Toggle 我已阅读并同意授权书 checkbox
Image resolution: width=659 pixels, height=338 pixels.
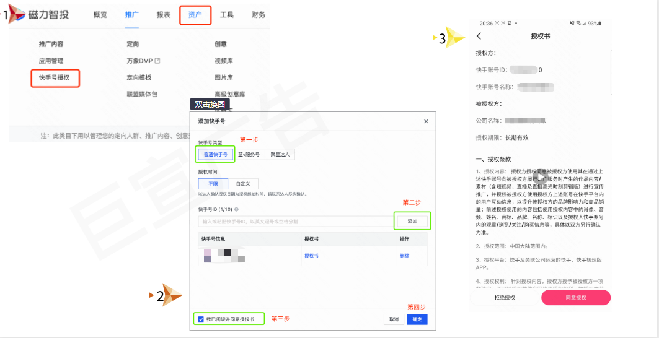click(201, 319)
